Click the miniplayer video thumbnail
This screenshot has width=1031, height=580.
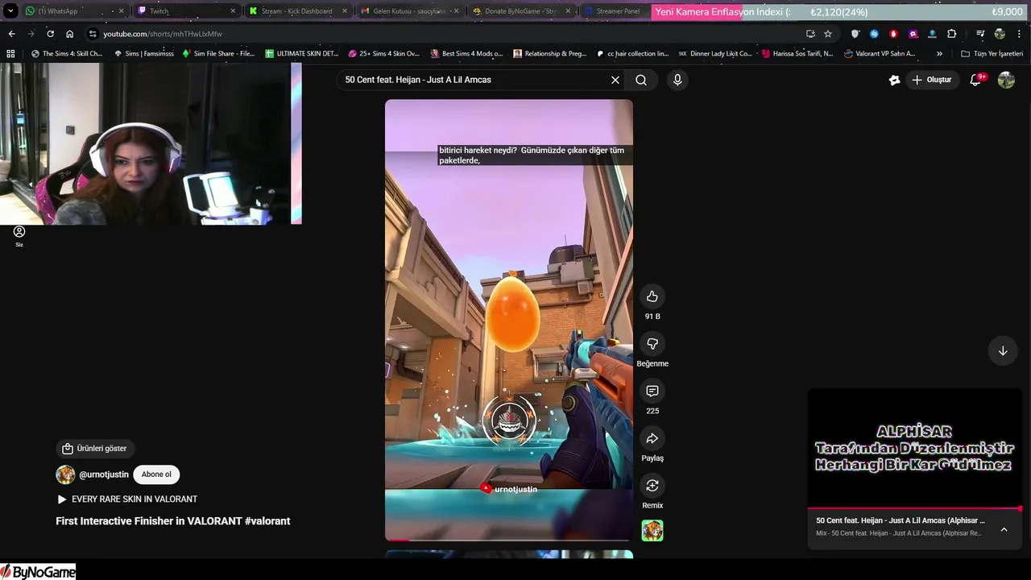[914, 448]
